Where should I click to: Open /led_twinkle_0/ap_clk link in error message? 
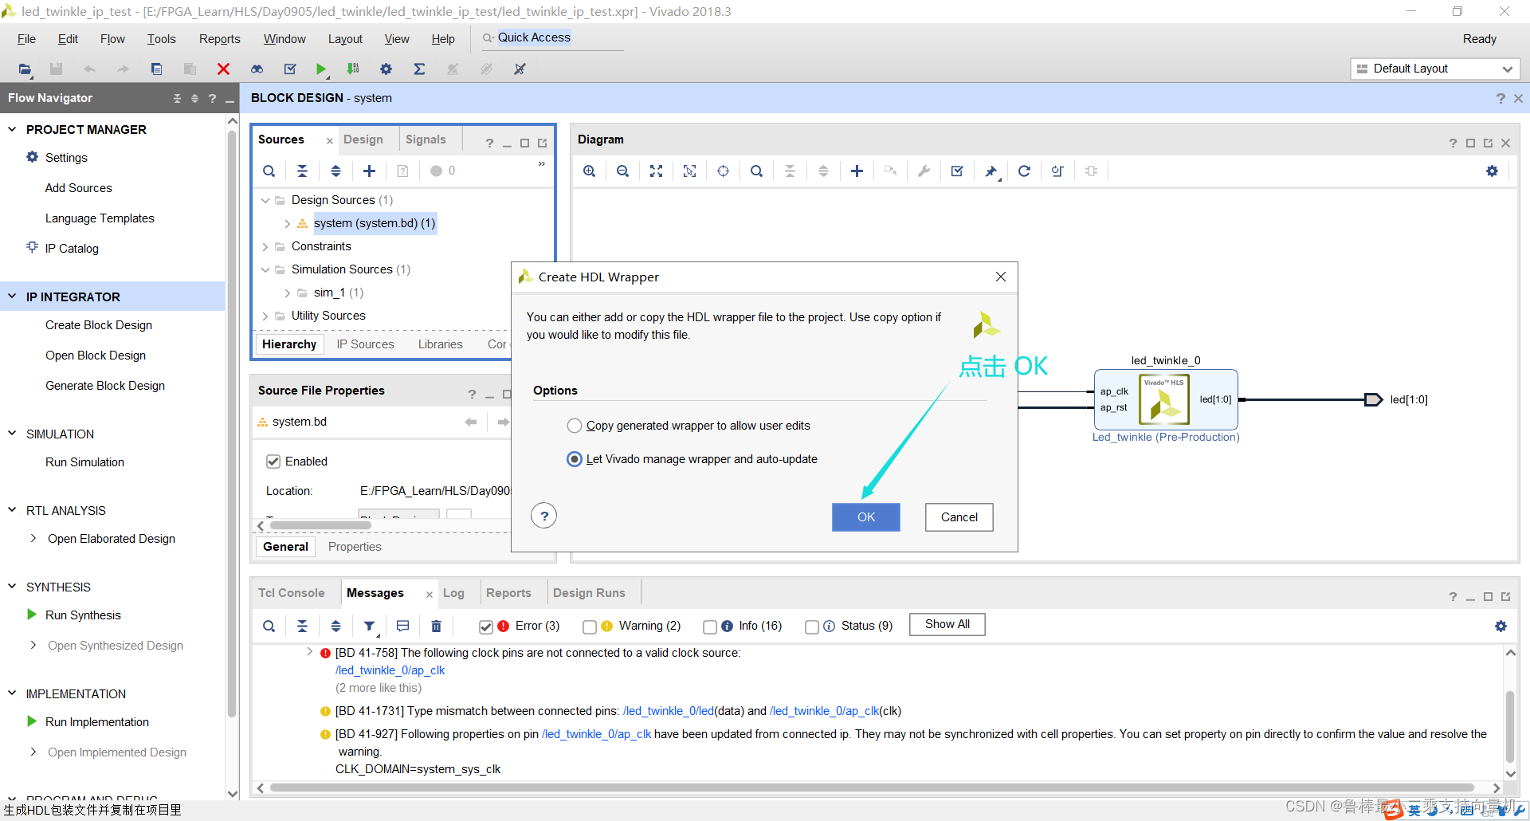click(390, 670)
